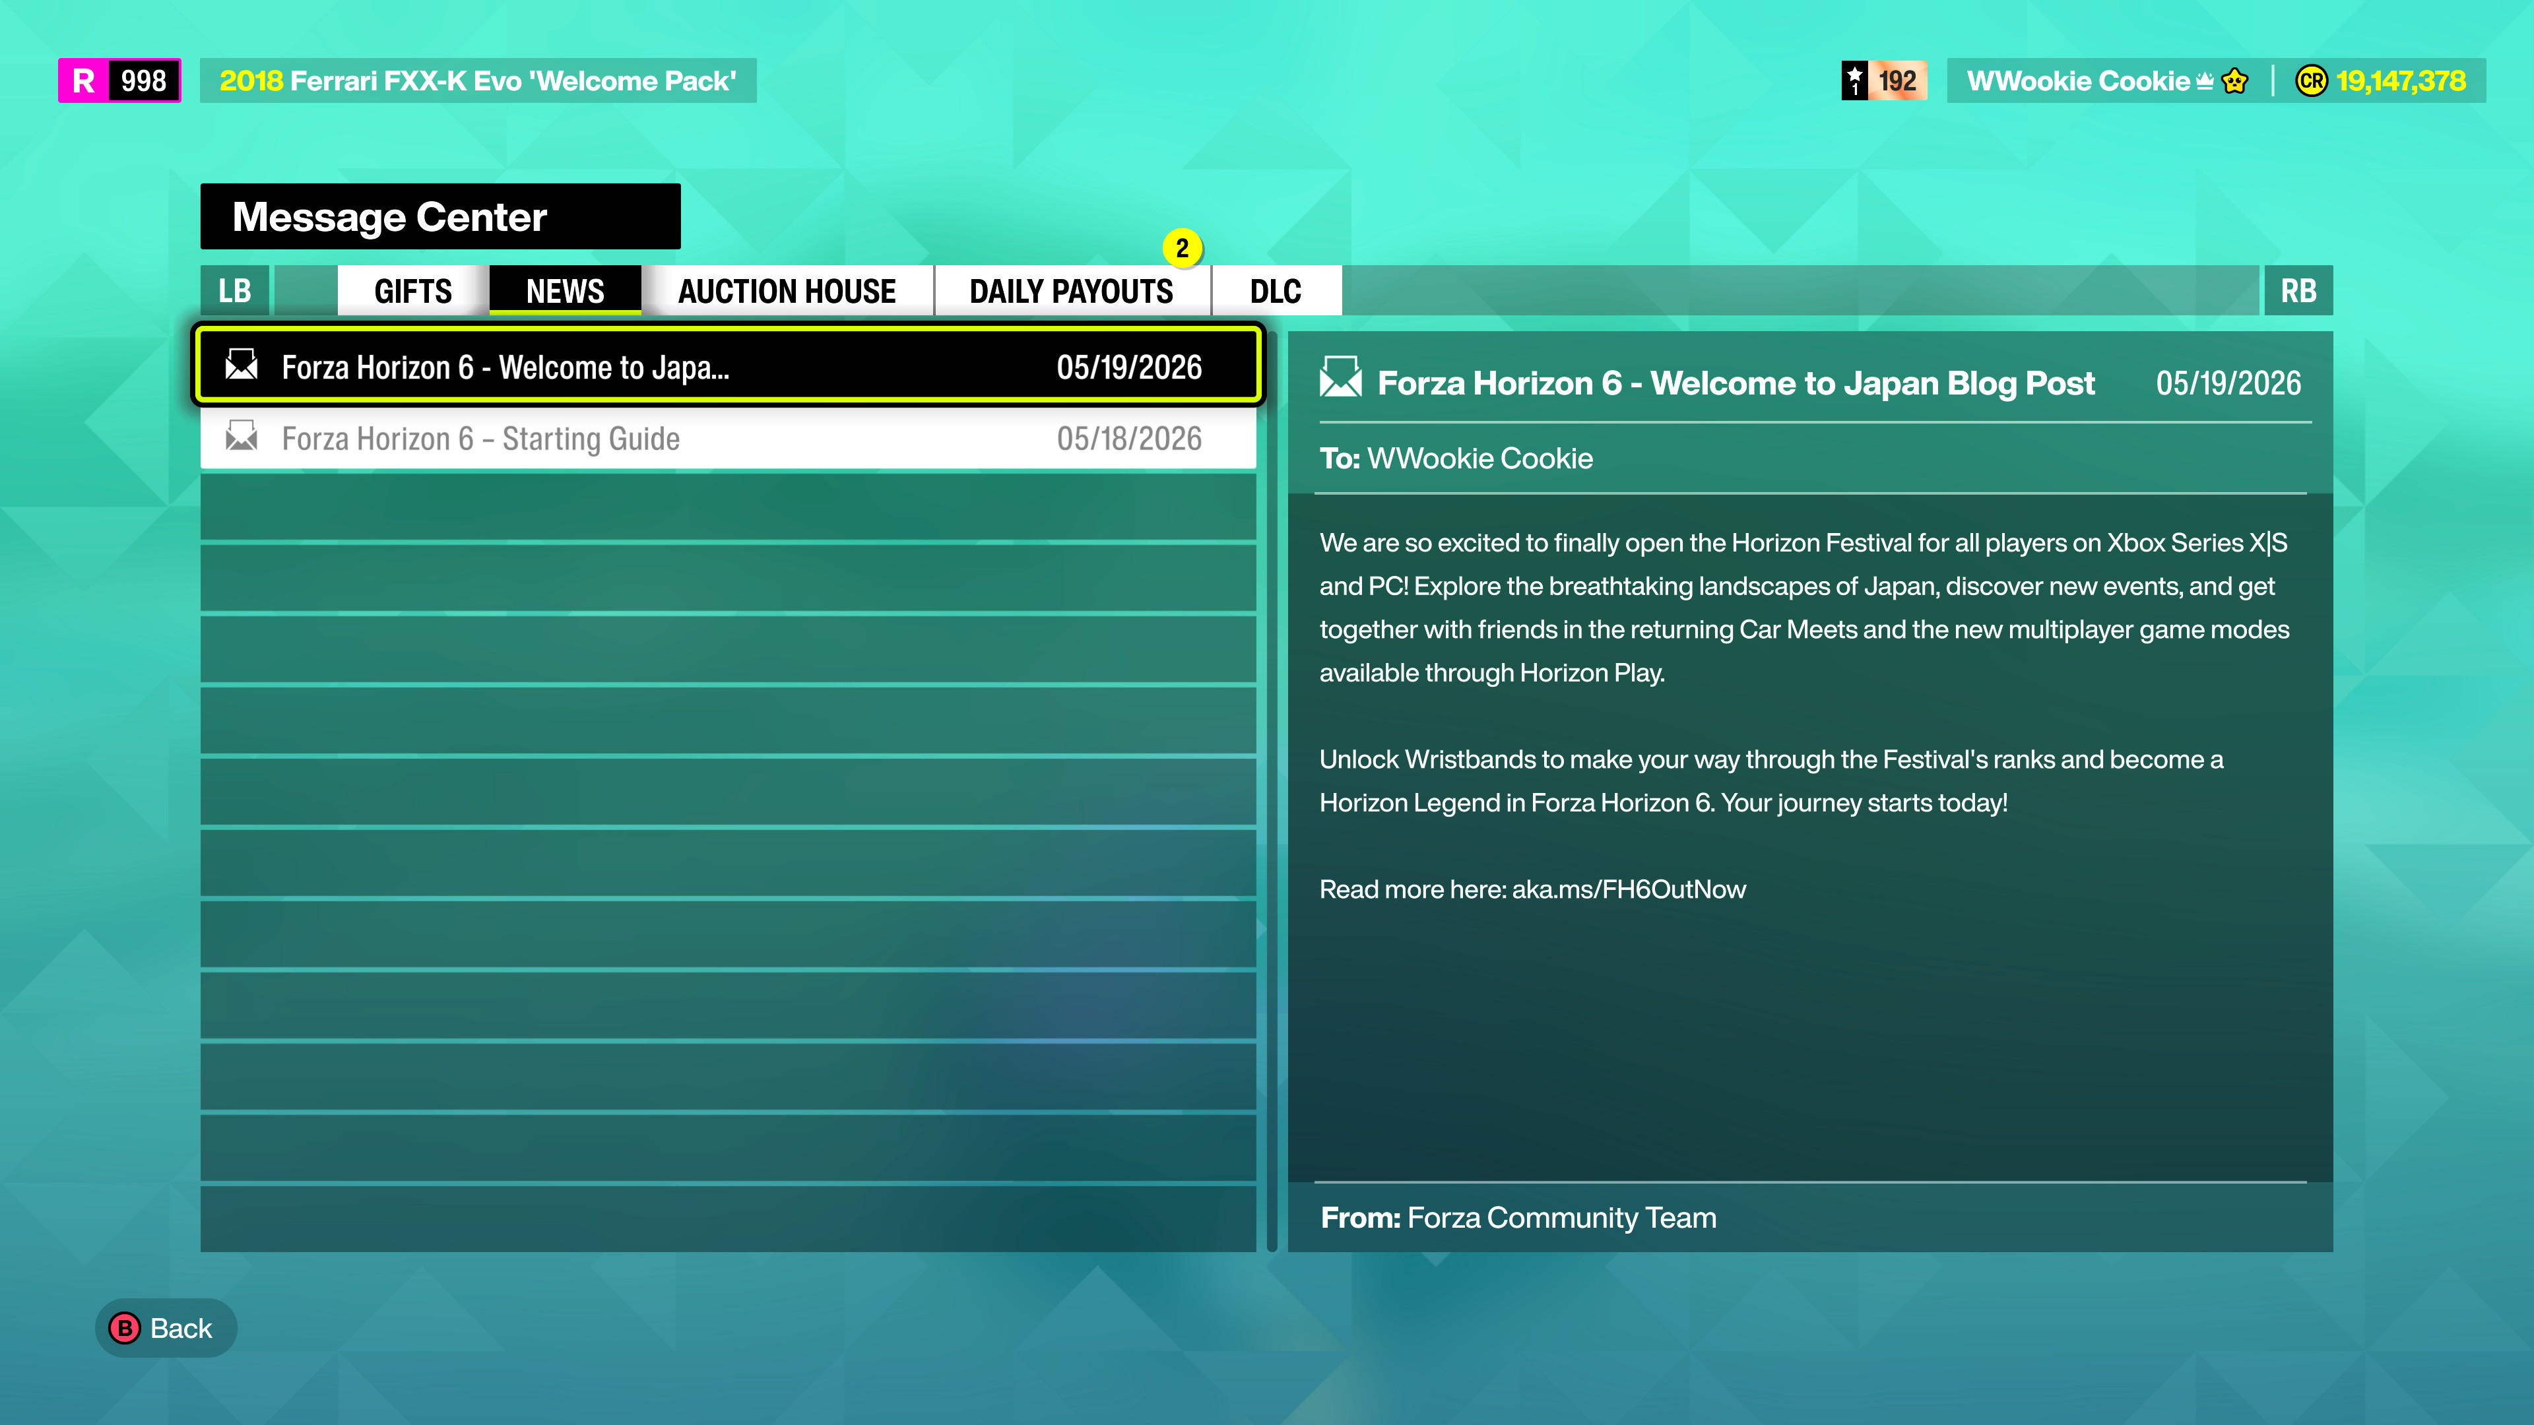Click the red B controller icon
This screenshot has height=1425, width=2534.
click(x=124, y=1327)
